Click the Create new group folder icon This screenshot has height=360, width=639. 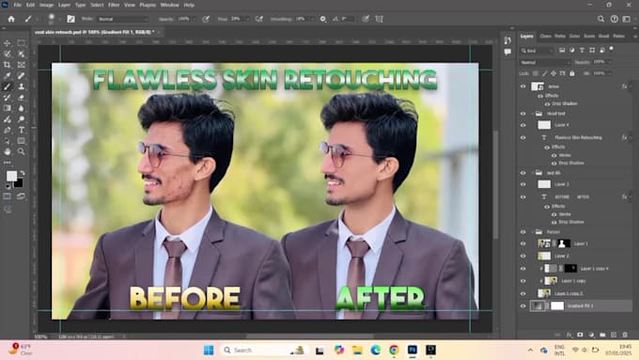pos(602,335)
